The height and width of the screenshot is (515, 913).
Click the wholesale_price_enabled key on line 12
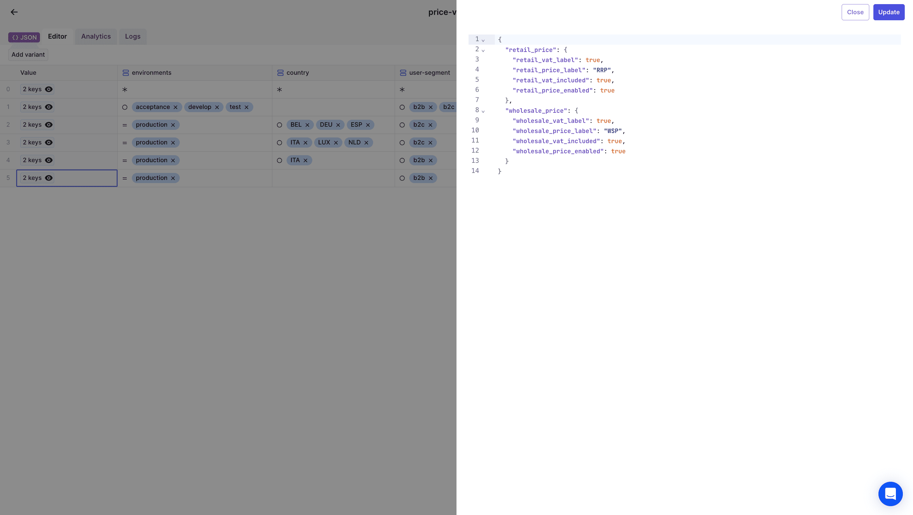click(558, 151)
